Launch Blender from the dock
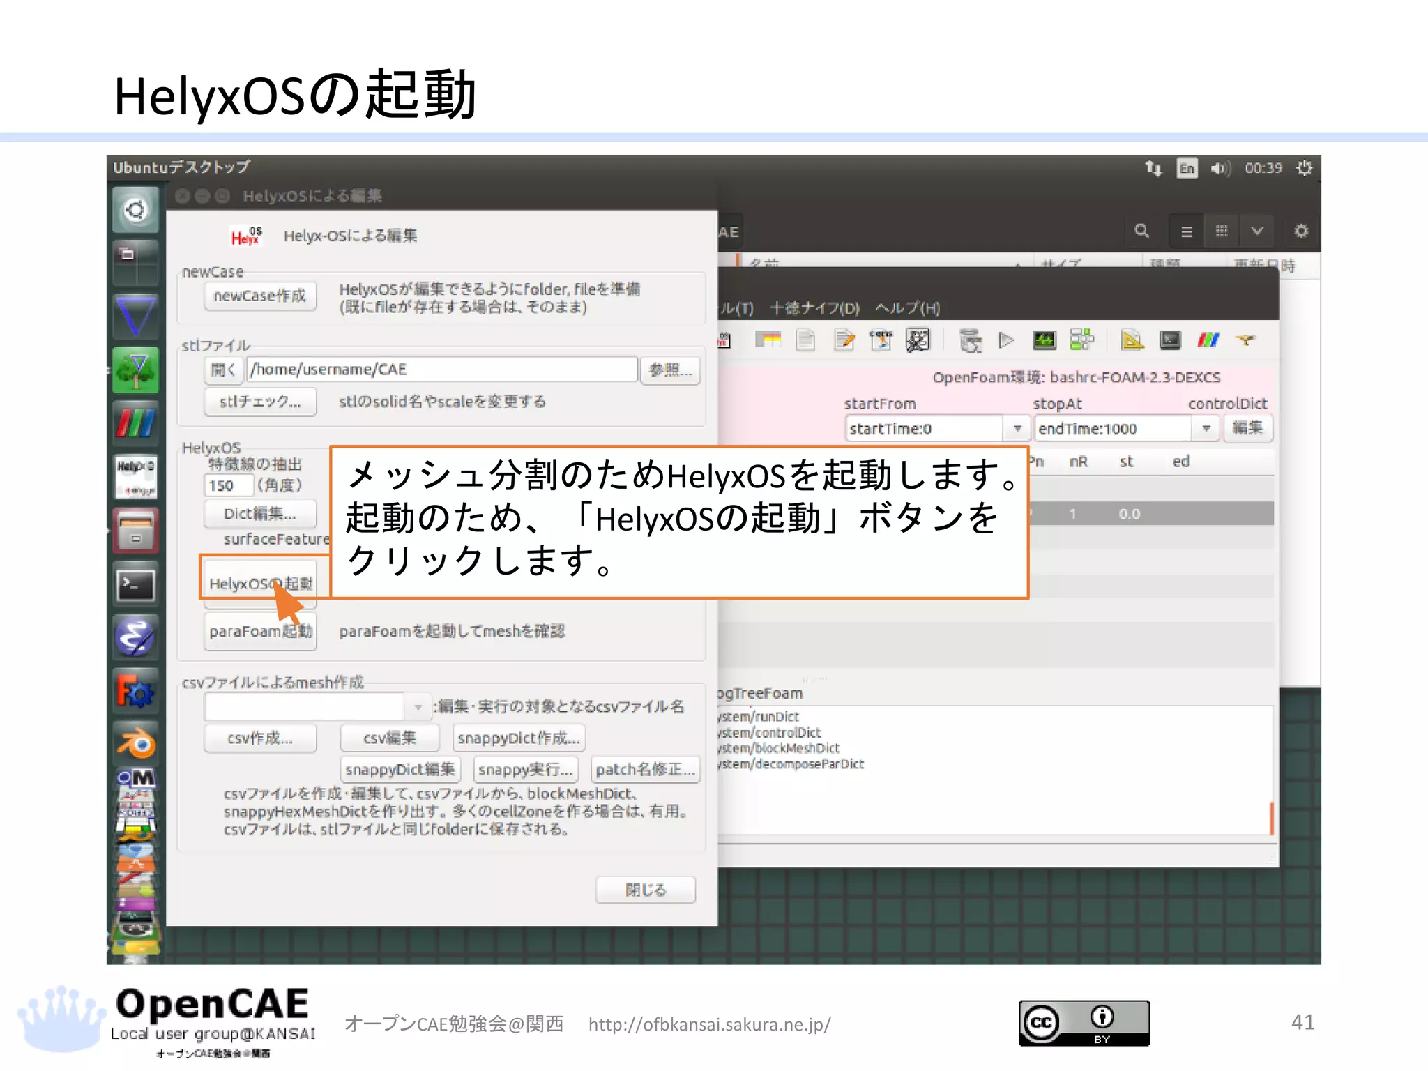 [135, 743]
